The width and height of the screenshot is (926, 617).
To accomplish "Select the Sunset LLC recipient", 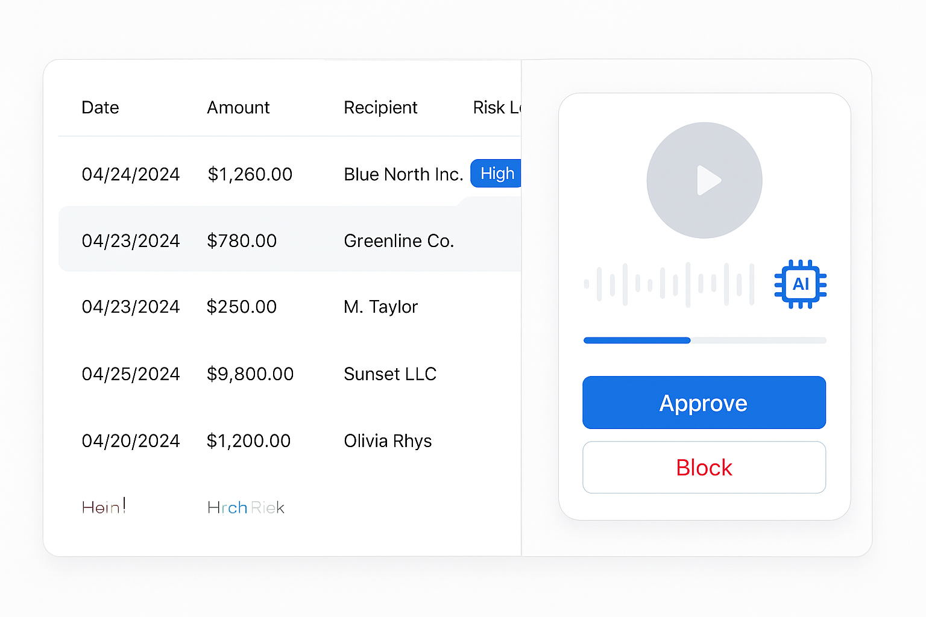I will (390, 374).
